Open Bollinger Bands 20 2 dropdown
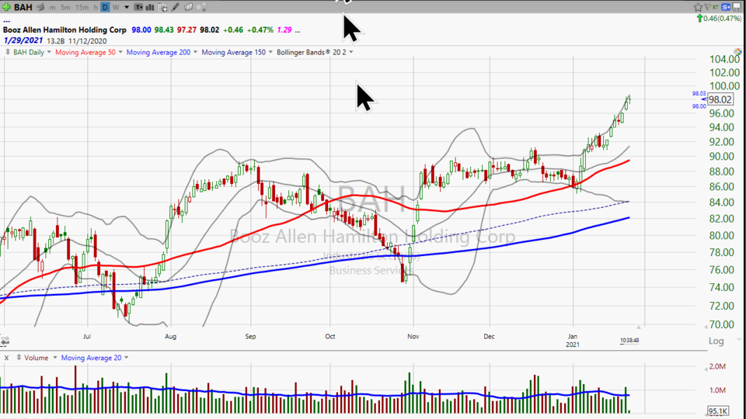Screen dimensions: 746x419 (x=351, y=52)
